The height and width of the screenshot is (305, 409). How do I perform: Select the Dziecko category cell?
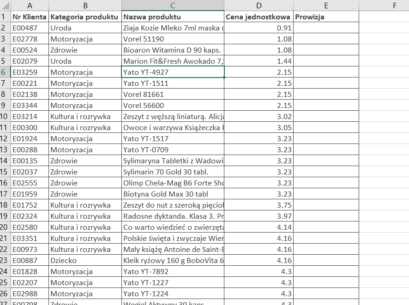[x=85, y=260]
